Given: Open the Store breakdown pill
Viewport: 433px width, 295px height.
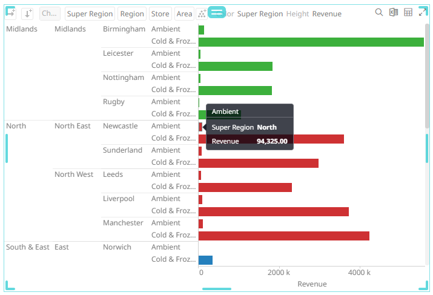Looking at the screenshot, I should point(160,14).
